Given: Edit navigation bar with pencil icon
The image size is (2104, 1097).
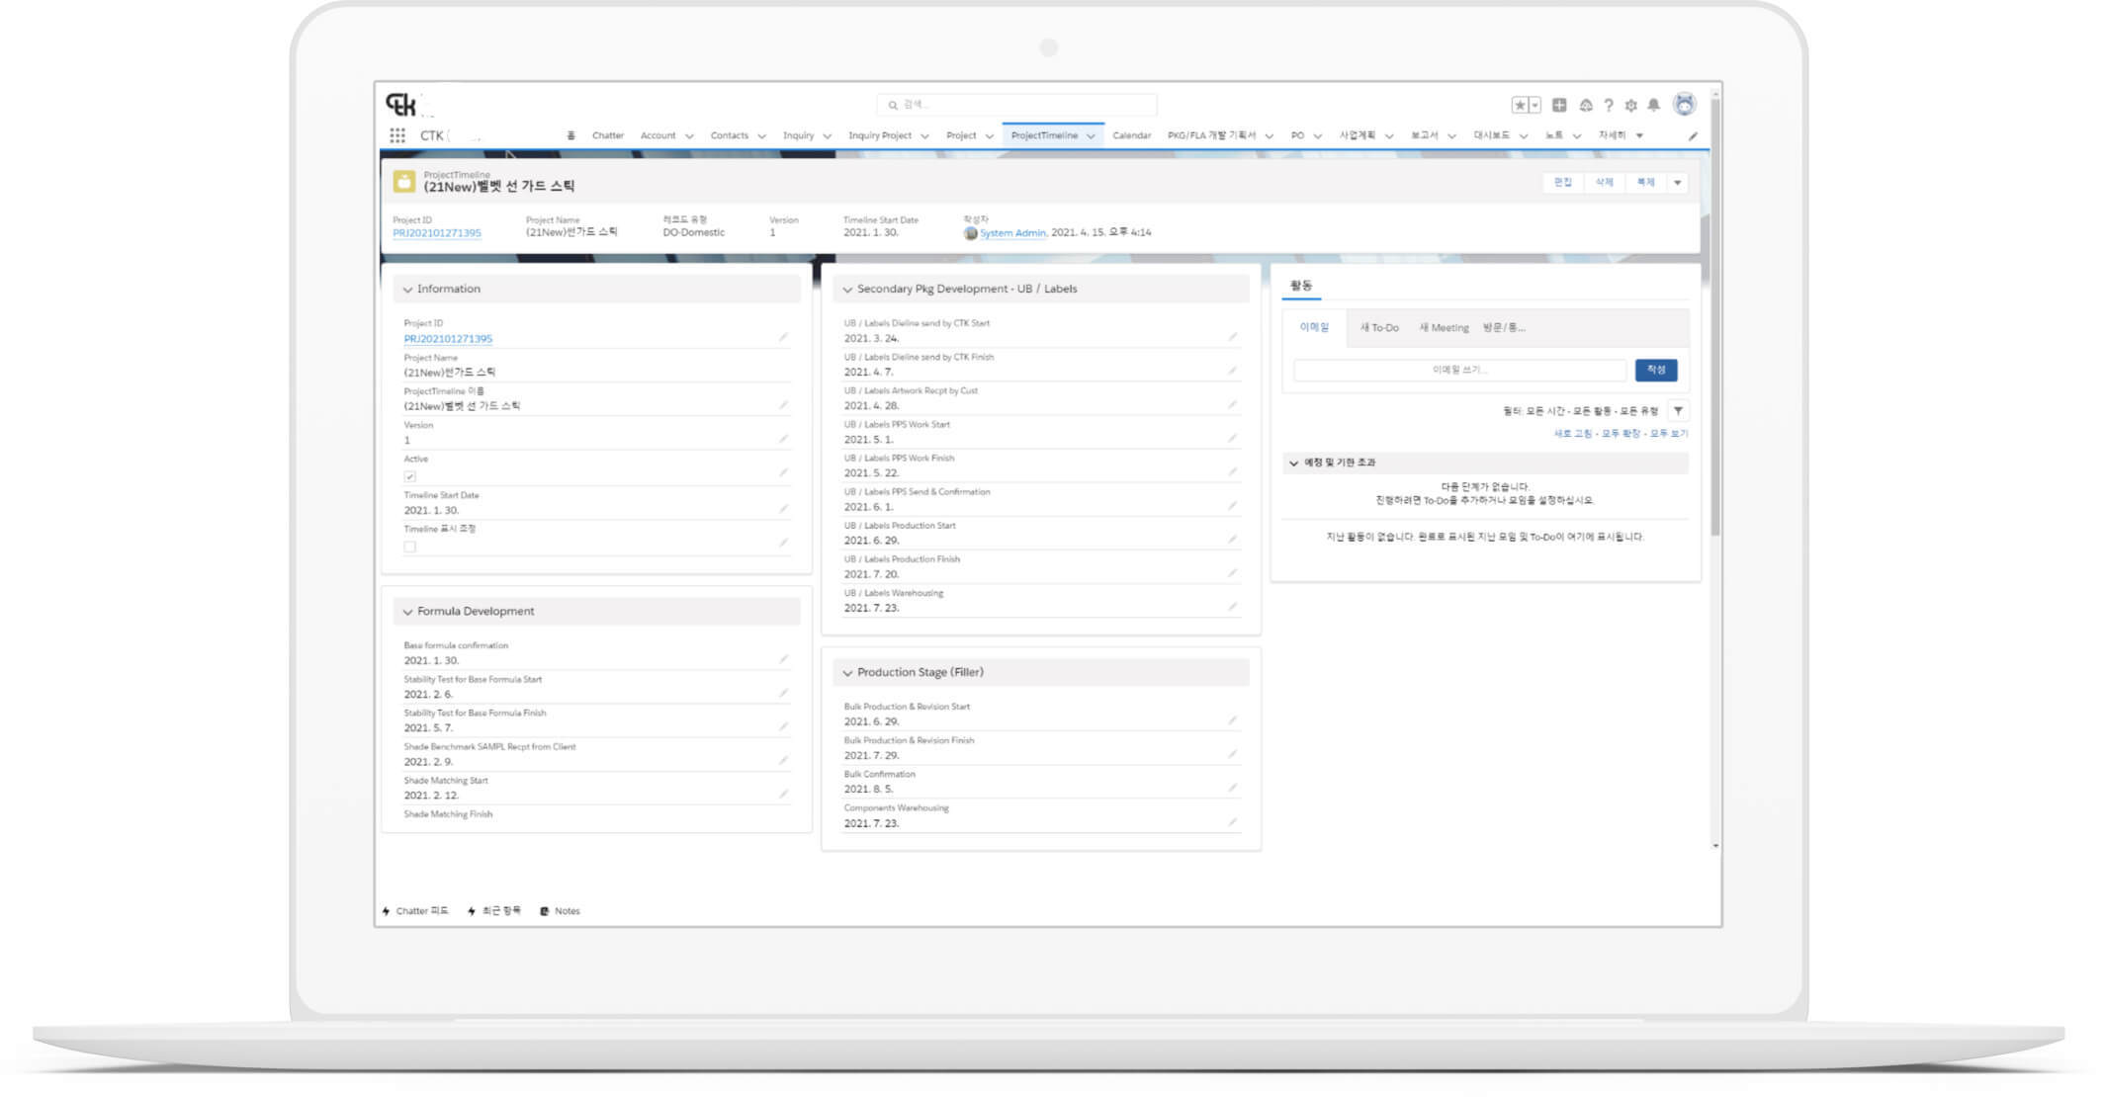Looking at the screenshot, I should (x=1693, y=136).
